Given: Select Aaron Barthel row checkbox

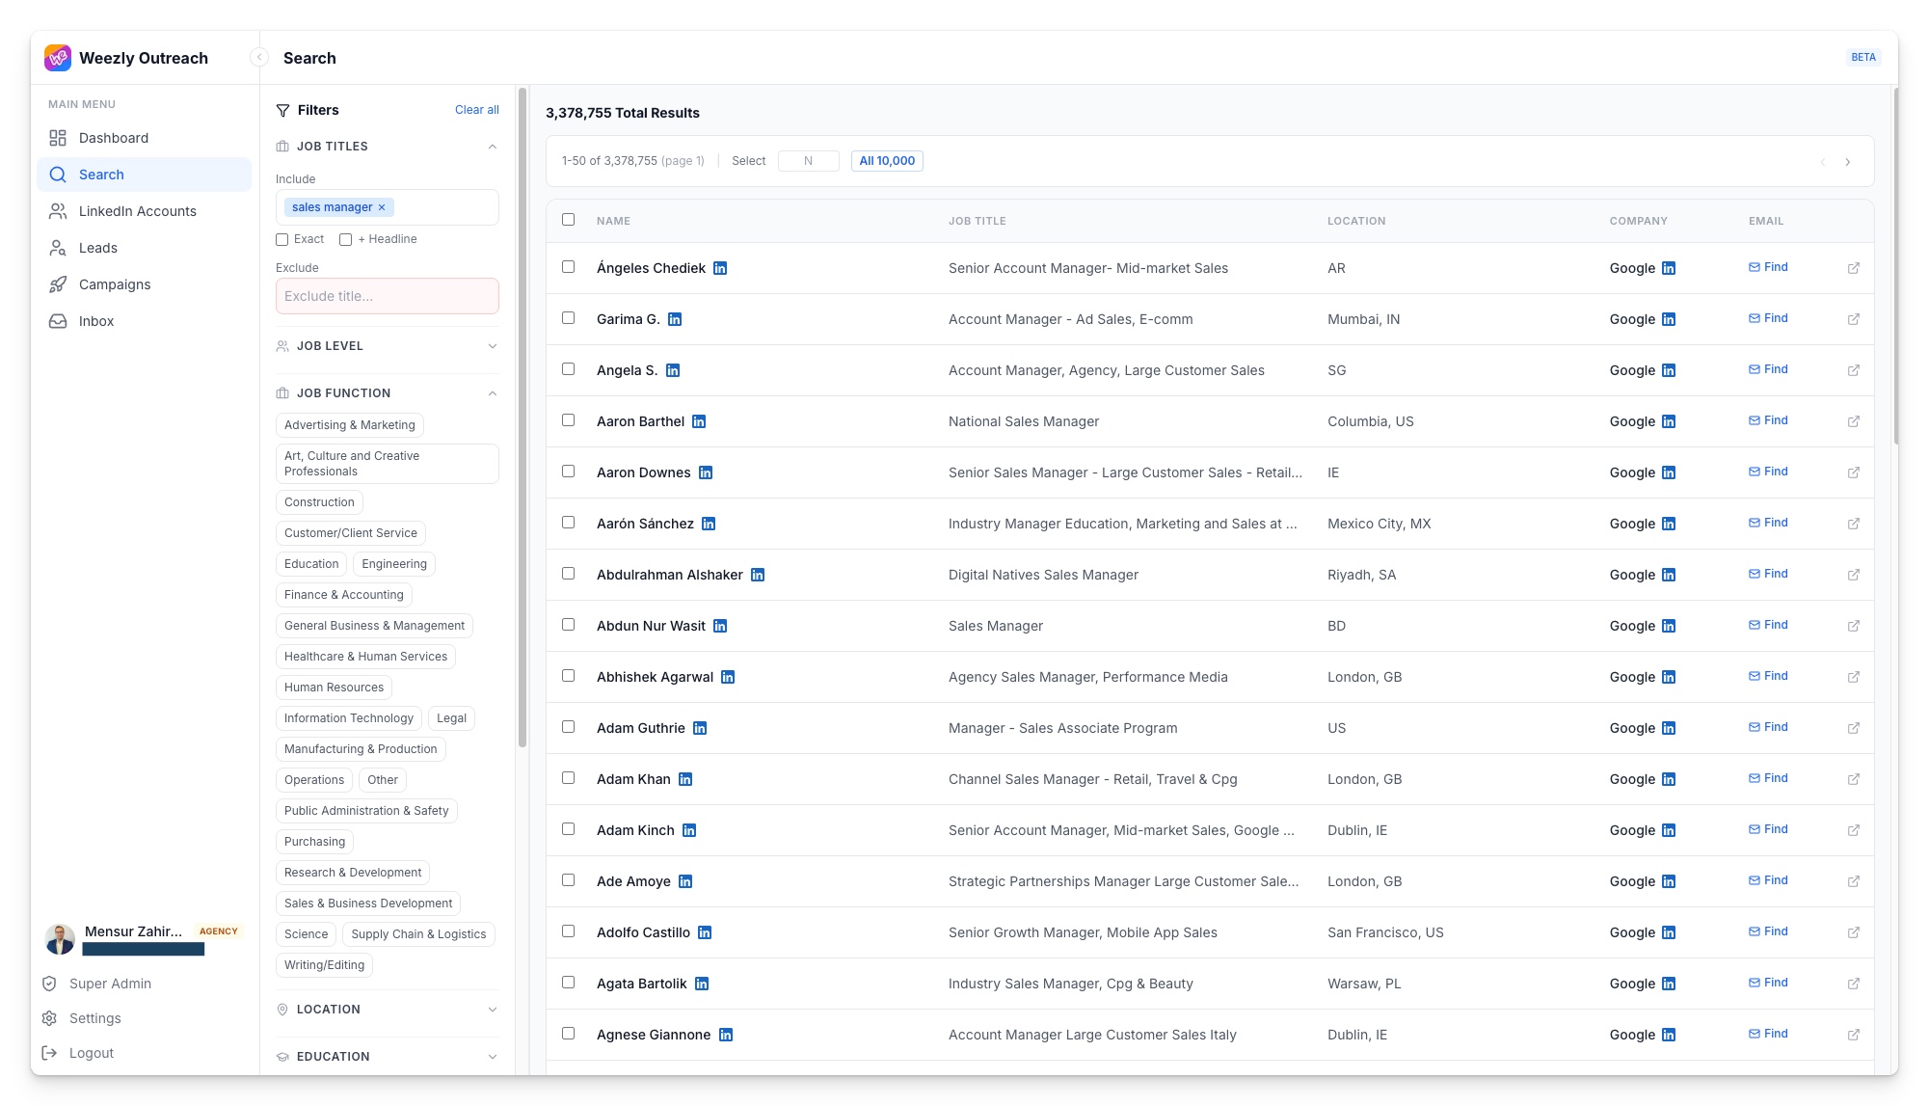Looking at the screenshot, I should tap(568, 420).
